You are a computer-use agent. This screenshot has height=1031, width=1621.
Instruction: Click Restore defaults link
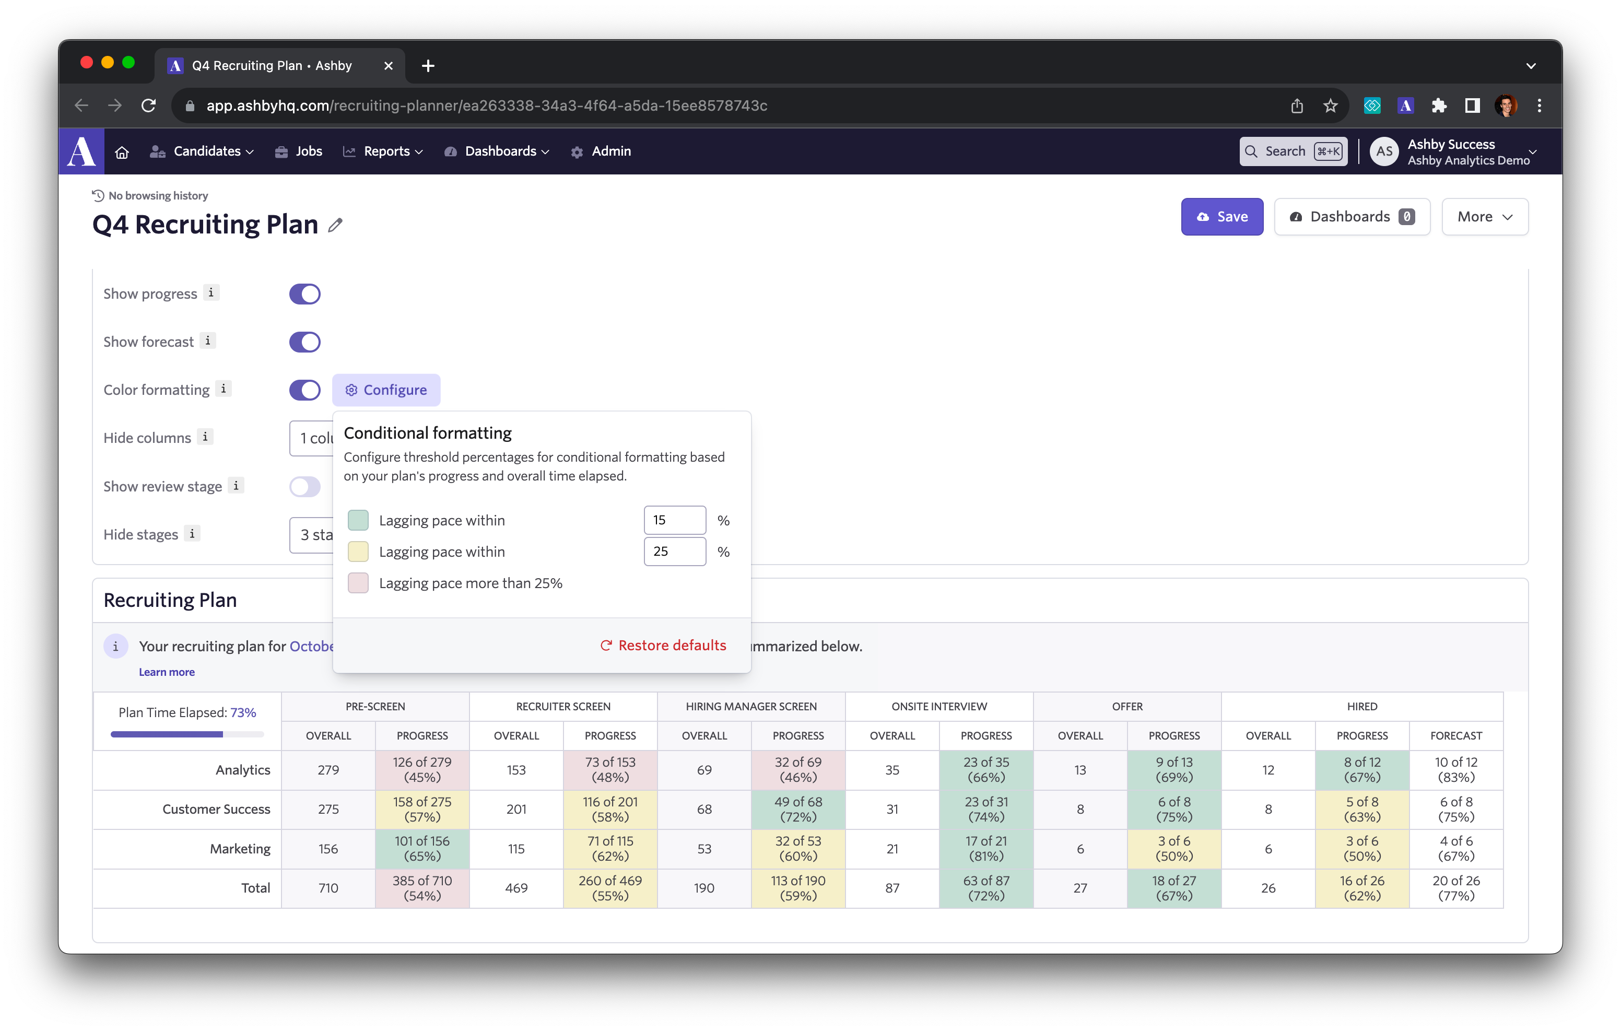tap(663, 645)
